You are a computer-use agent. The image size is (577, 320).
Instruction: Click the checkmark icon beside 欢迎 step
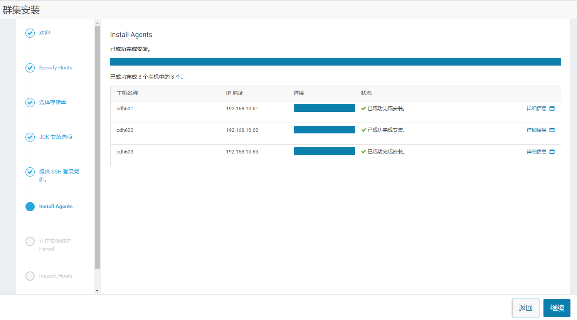(x=30, y=33)
